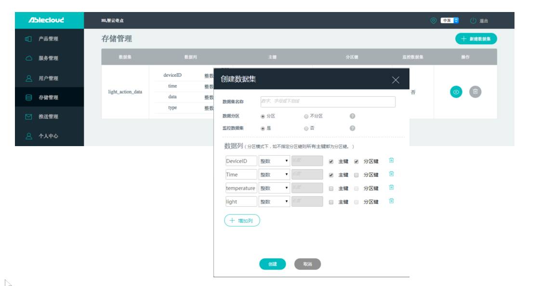
Task: Delete the temperature column row
Action: [391, 187]
